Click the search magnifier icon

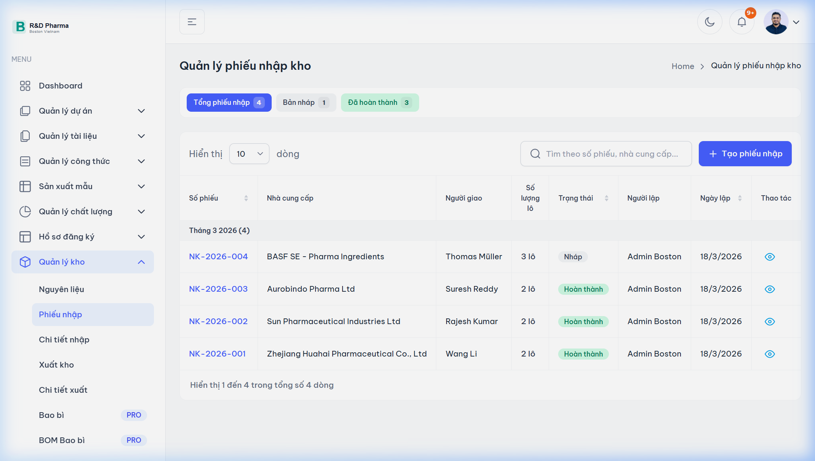tap(535, 154)
